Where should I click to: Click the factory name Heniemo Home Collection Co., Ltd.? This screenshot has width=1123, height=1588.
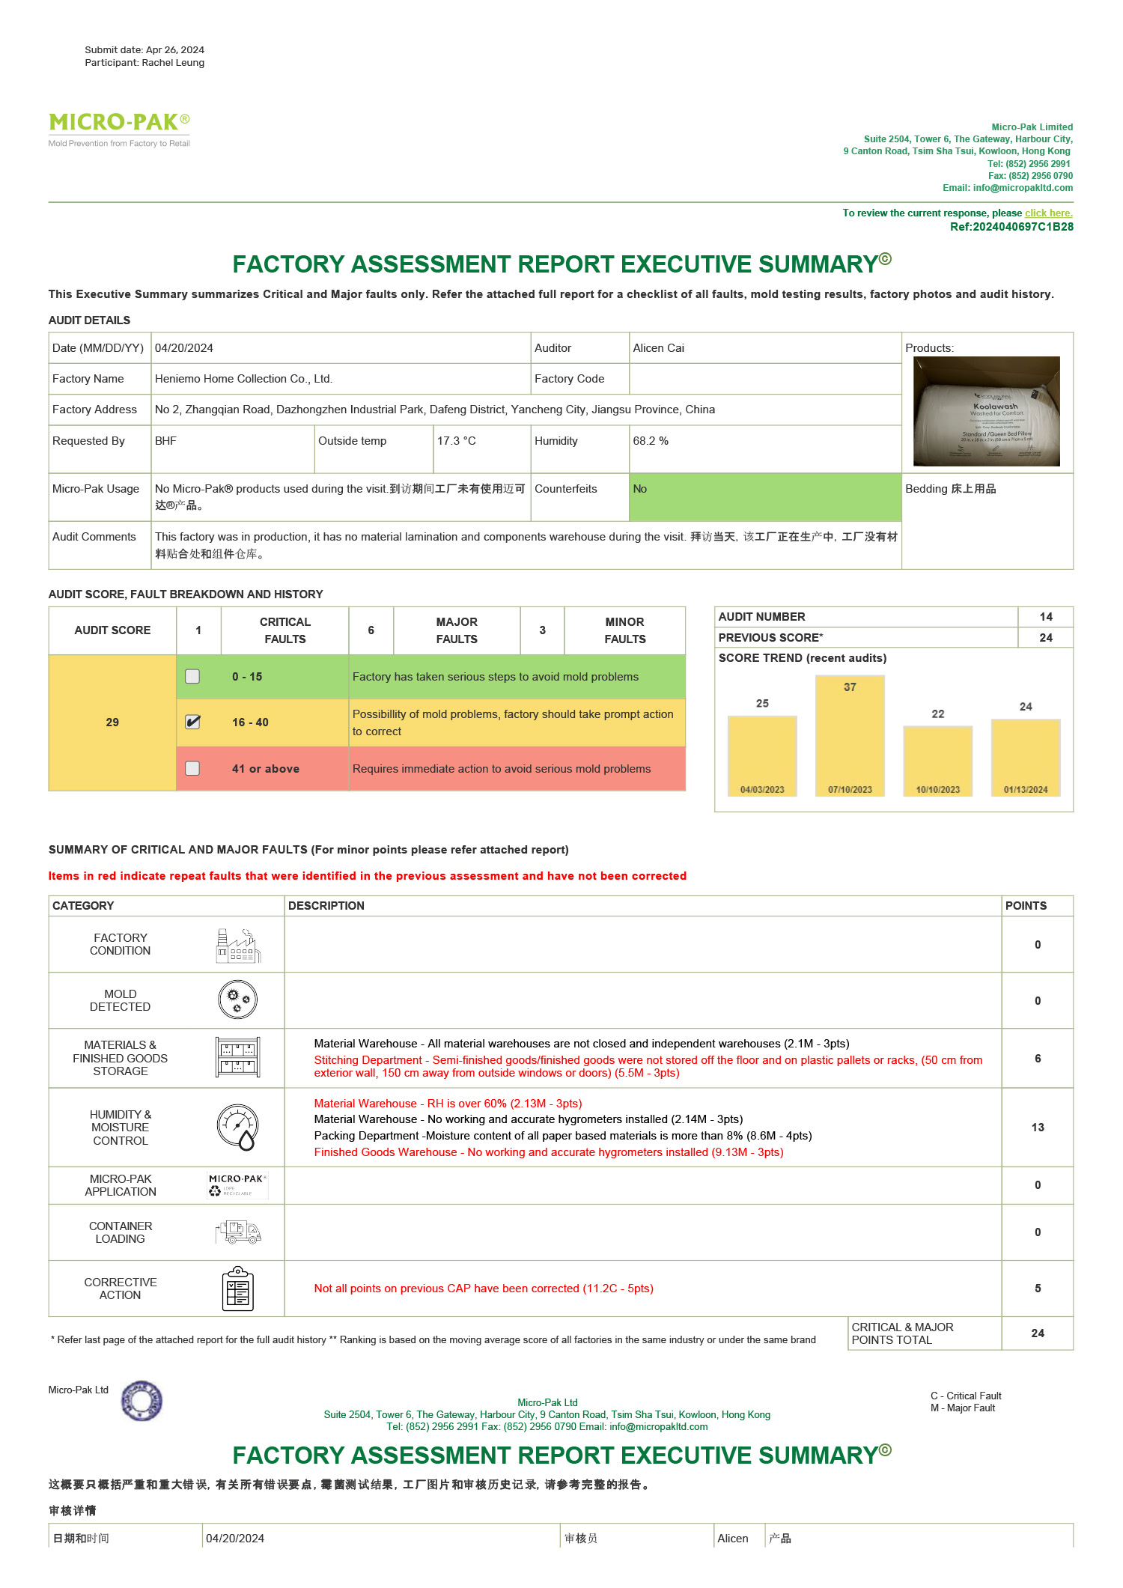point(243,379)
